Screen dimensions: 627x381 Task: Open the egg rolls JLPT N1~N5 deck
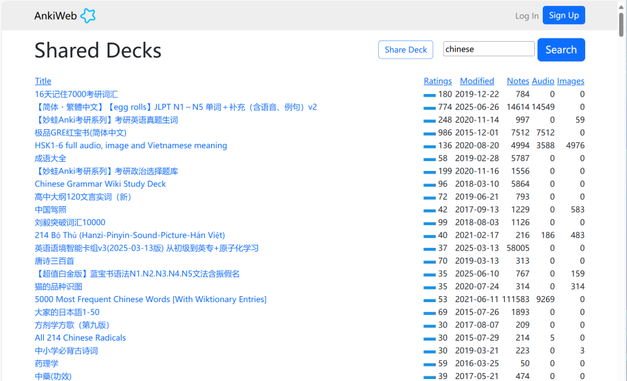pyautogui.click(x=176, y=107)
